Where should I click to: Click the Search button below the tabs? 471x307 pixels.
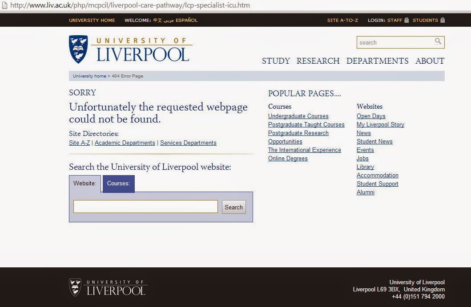[233, 207]
